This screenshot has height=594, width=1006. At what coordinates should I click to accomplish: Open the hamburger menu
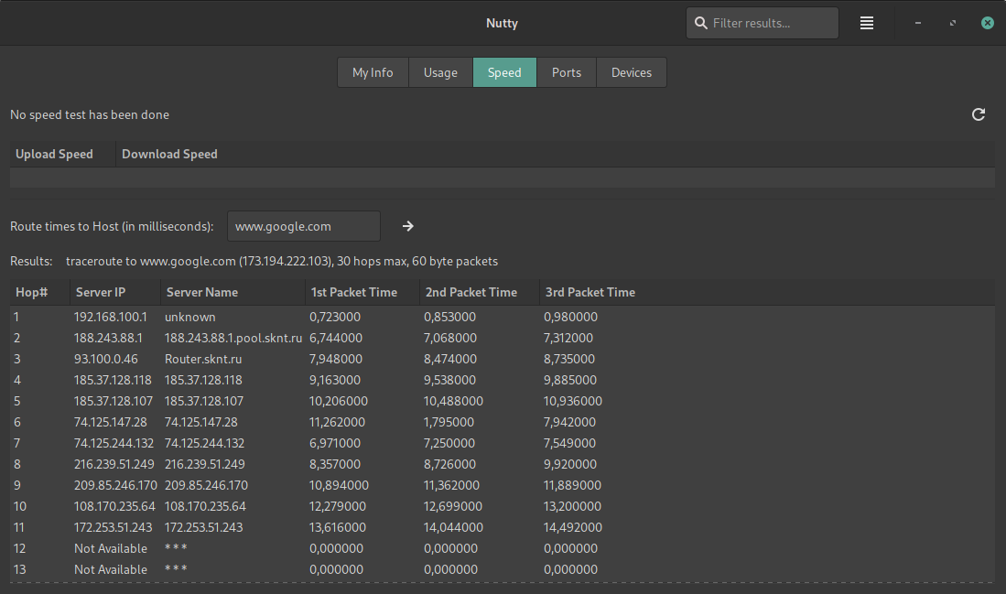(866, 23)
